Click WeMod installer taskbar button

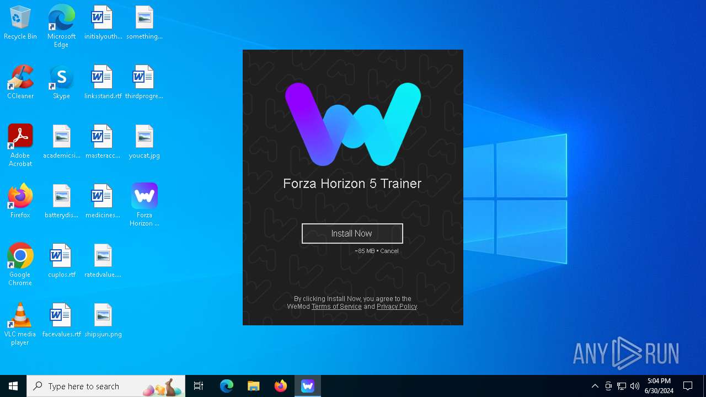(308, 386)
